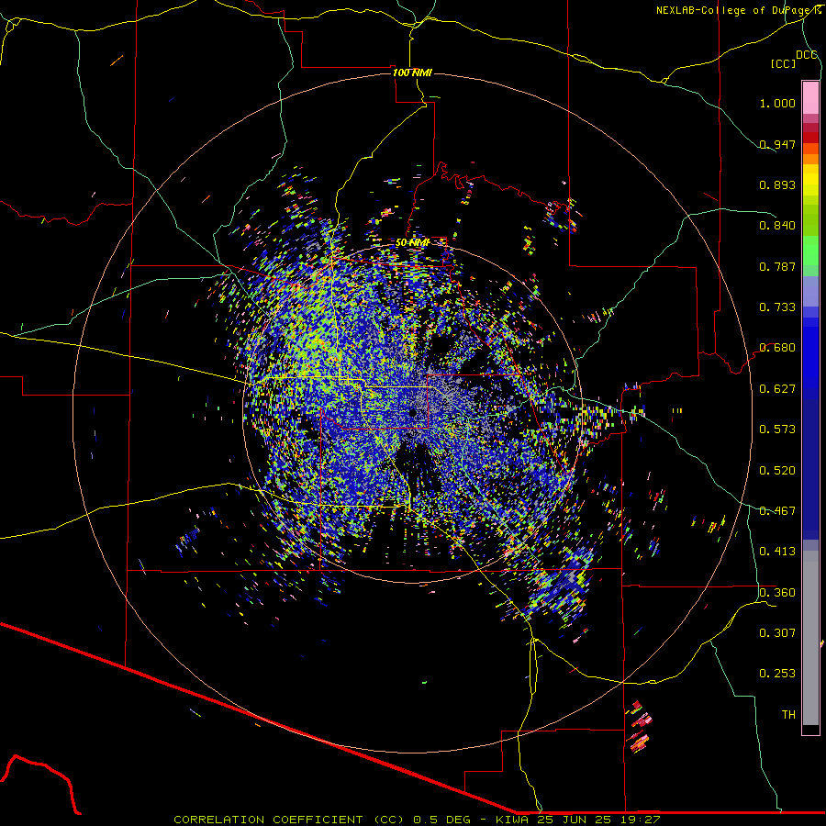Click the TH threshold label

point(788,715)
